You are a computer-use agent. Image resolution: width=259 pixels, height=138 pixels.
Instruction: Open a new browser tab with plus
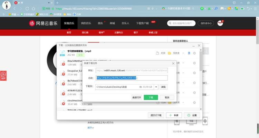click(x=57, y=3)
